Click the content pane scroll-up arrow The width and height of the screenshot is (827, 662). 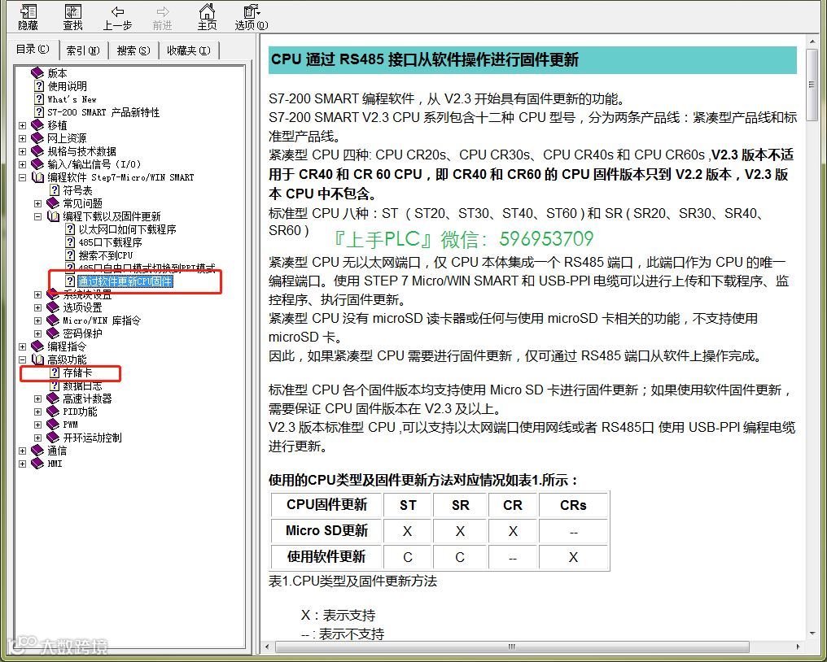(812, 41)
